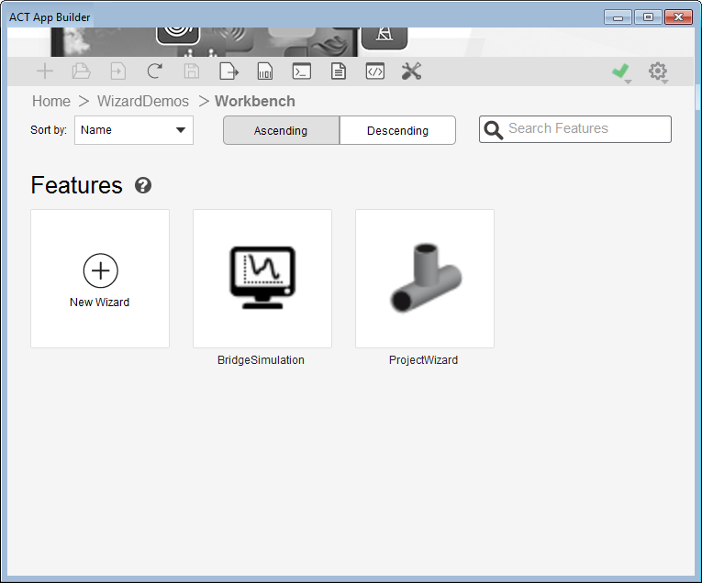Open the XML code editor icon

(x=375, y=71)
